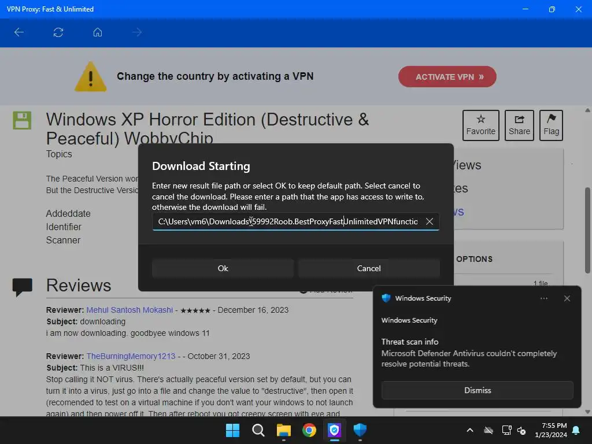Image resolution: width=592 pixels, height=444 pixels.
Task: Close the VPN Proxy window
Action: click(578, 9)
